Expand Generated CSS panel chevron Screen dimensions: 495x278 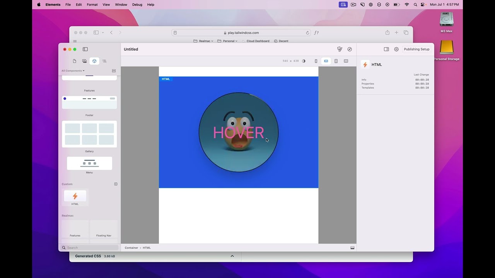pos(232,256)
